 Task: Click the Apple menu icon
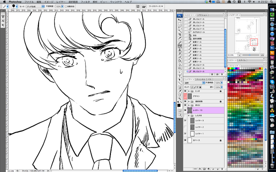[4, 2]
